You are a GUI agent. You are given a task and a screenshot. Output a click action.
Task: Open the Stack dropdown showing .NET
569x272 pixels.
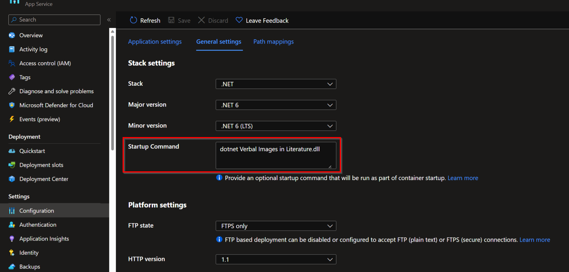click(x=276, y=84)
